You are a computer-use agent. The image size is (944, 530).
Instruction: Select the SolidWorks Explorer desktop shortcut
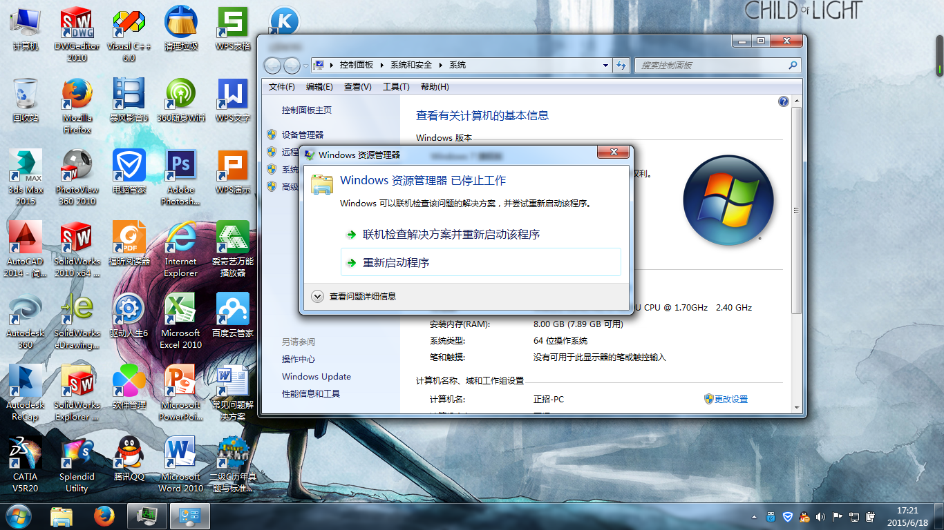pos(77,393)
